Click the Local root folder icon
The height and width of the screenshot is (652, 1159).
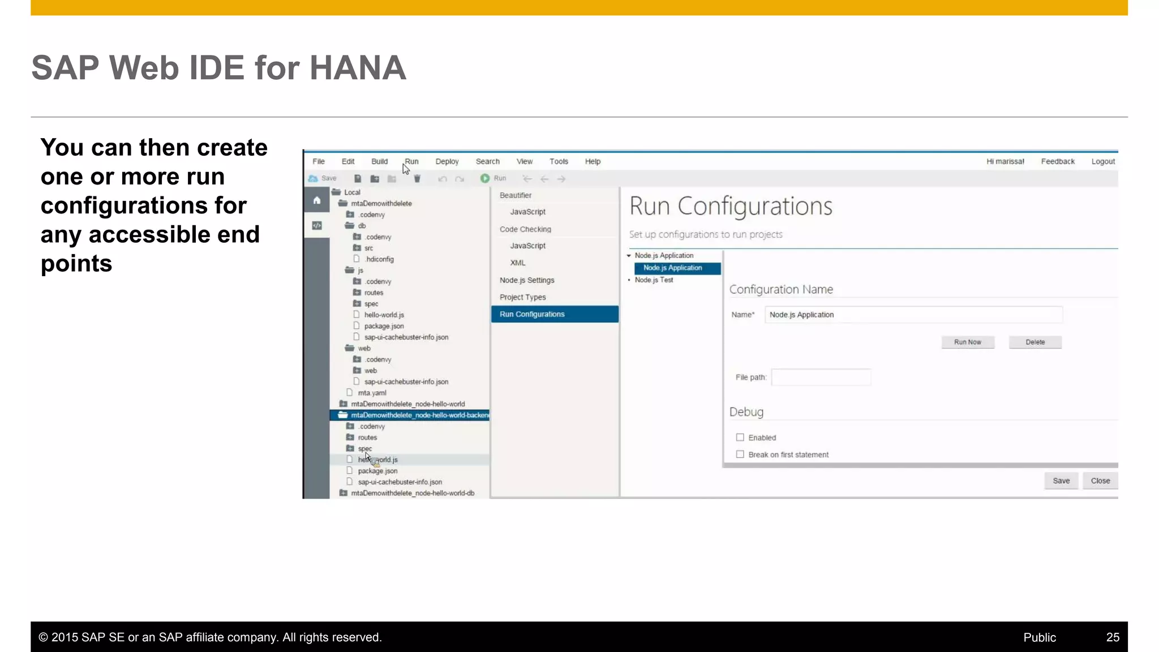pyautogui.click(x=336, y=192)
